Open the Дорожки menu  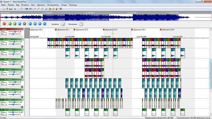point(41,5)
